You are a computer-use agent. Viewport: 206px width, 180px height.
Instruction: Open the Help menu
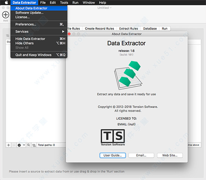pos(103,3)
